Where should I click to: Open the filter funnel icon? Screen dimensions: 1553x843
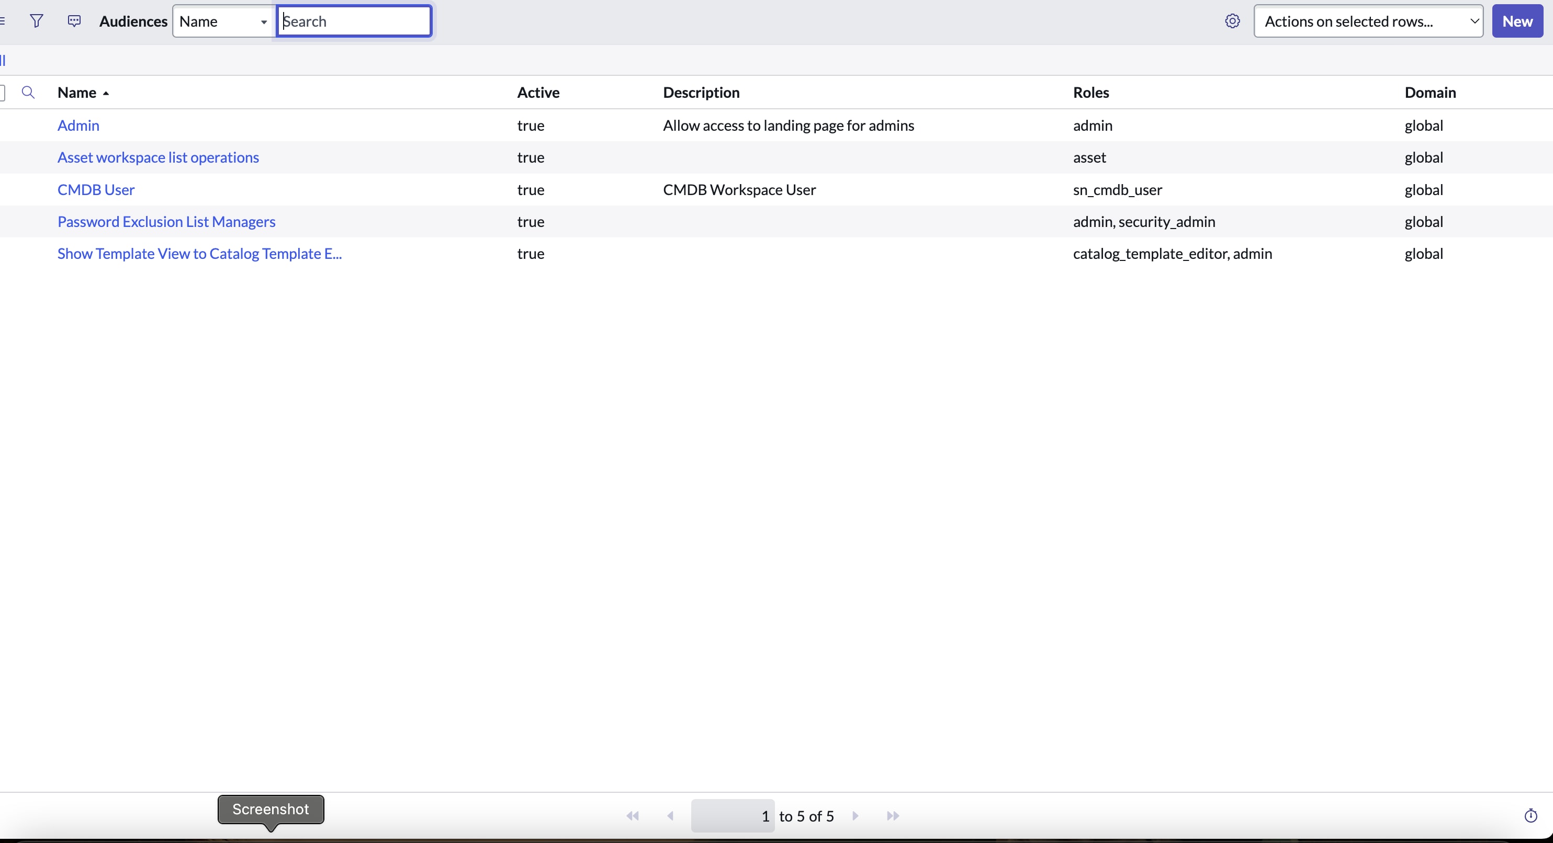pyautogui.click(x=37, y=21)
